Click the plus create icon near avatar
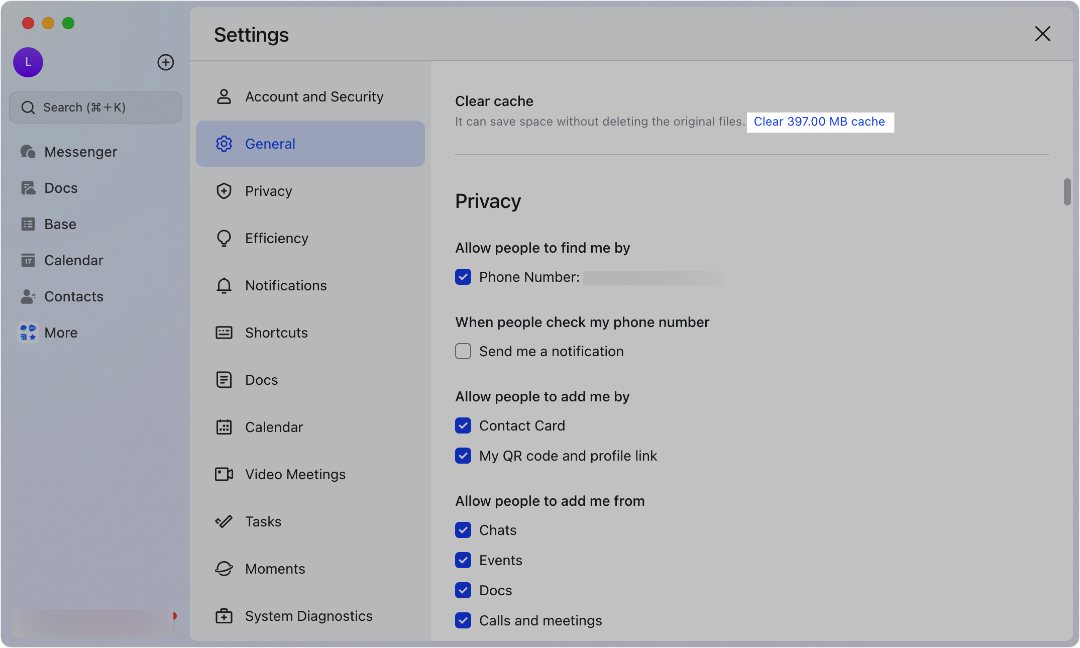The width and height of the screenshot is (1080, 648). point(165,62)
